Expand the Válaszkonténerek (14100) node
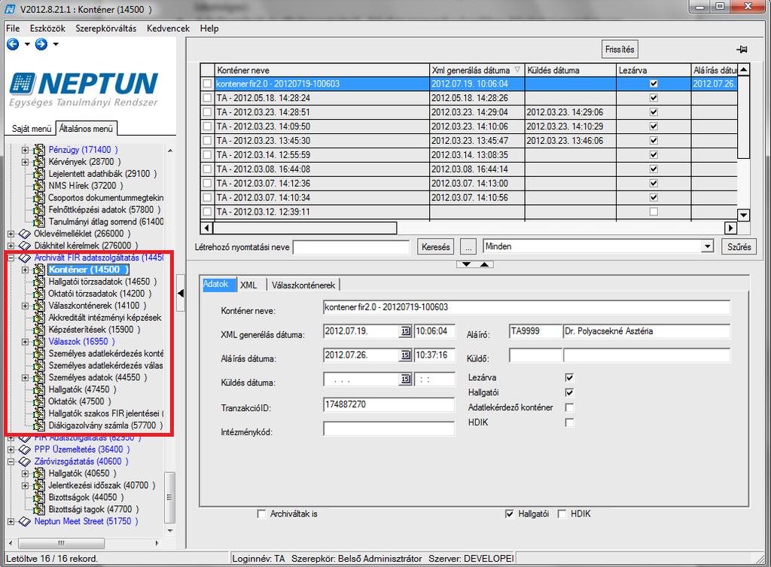The height and width of the screenshot is (567, 771). pos(25,306)
